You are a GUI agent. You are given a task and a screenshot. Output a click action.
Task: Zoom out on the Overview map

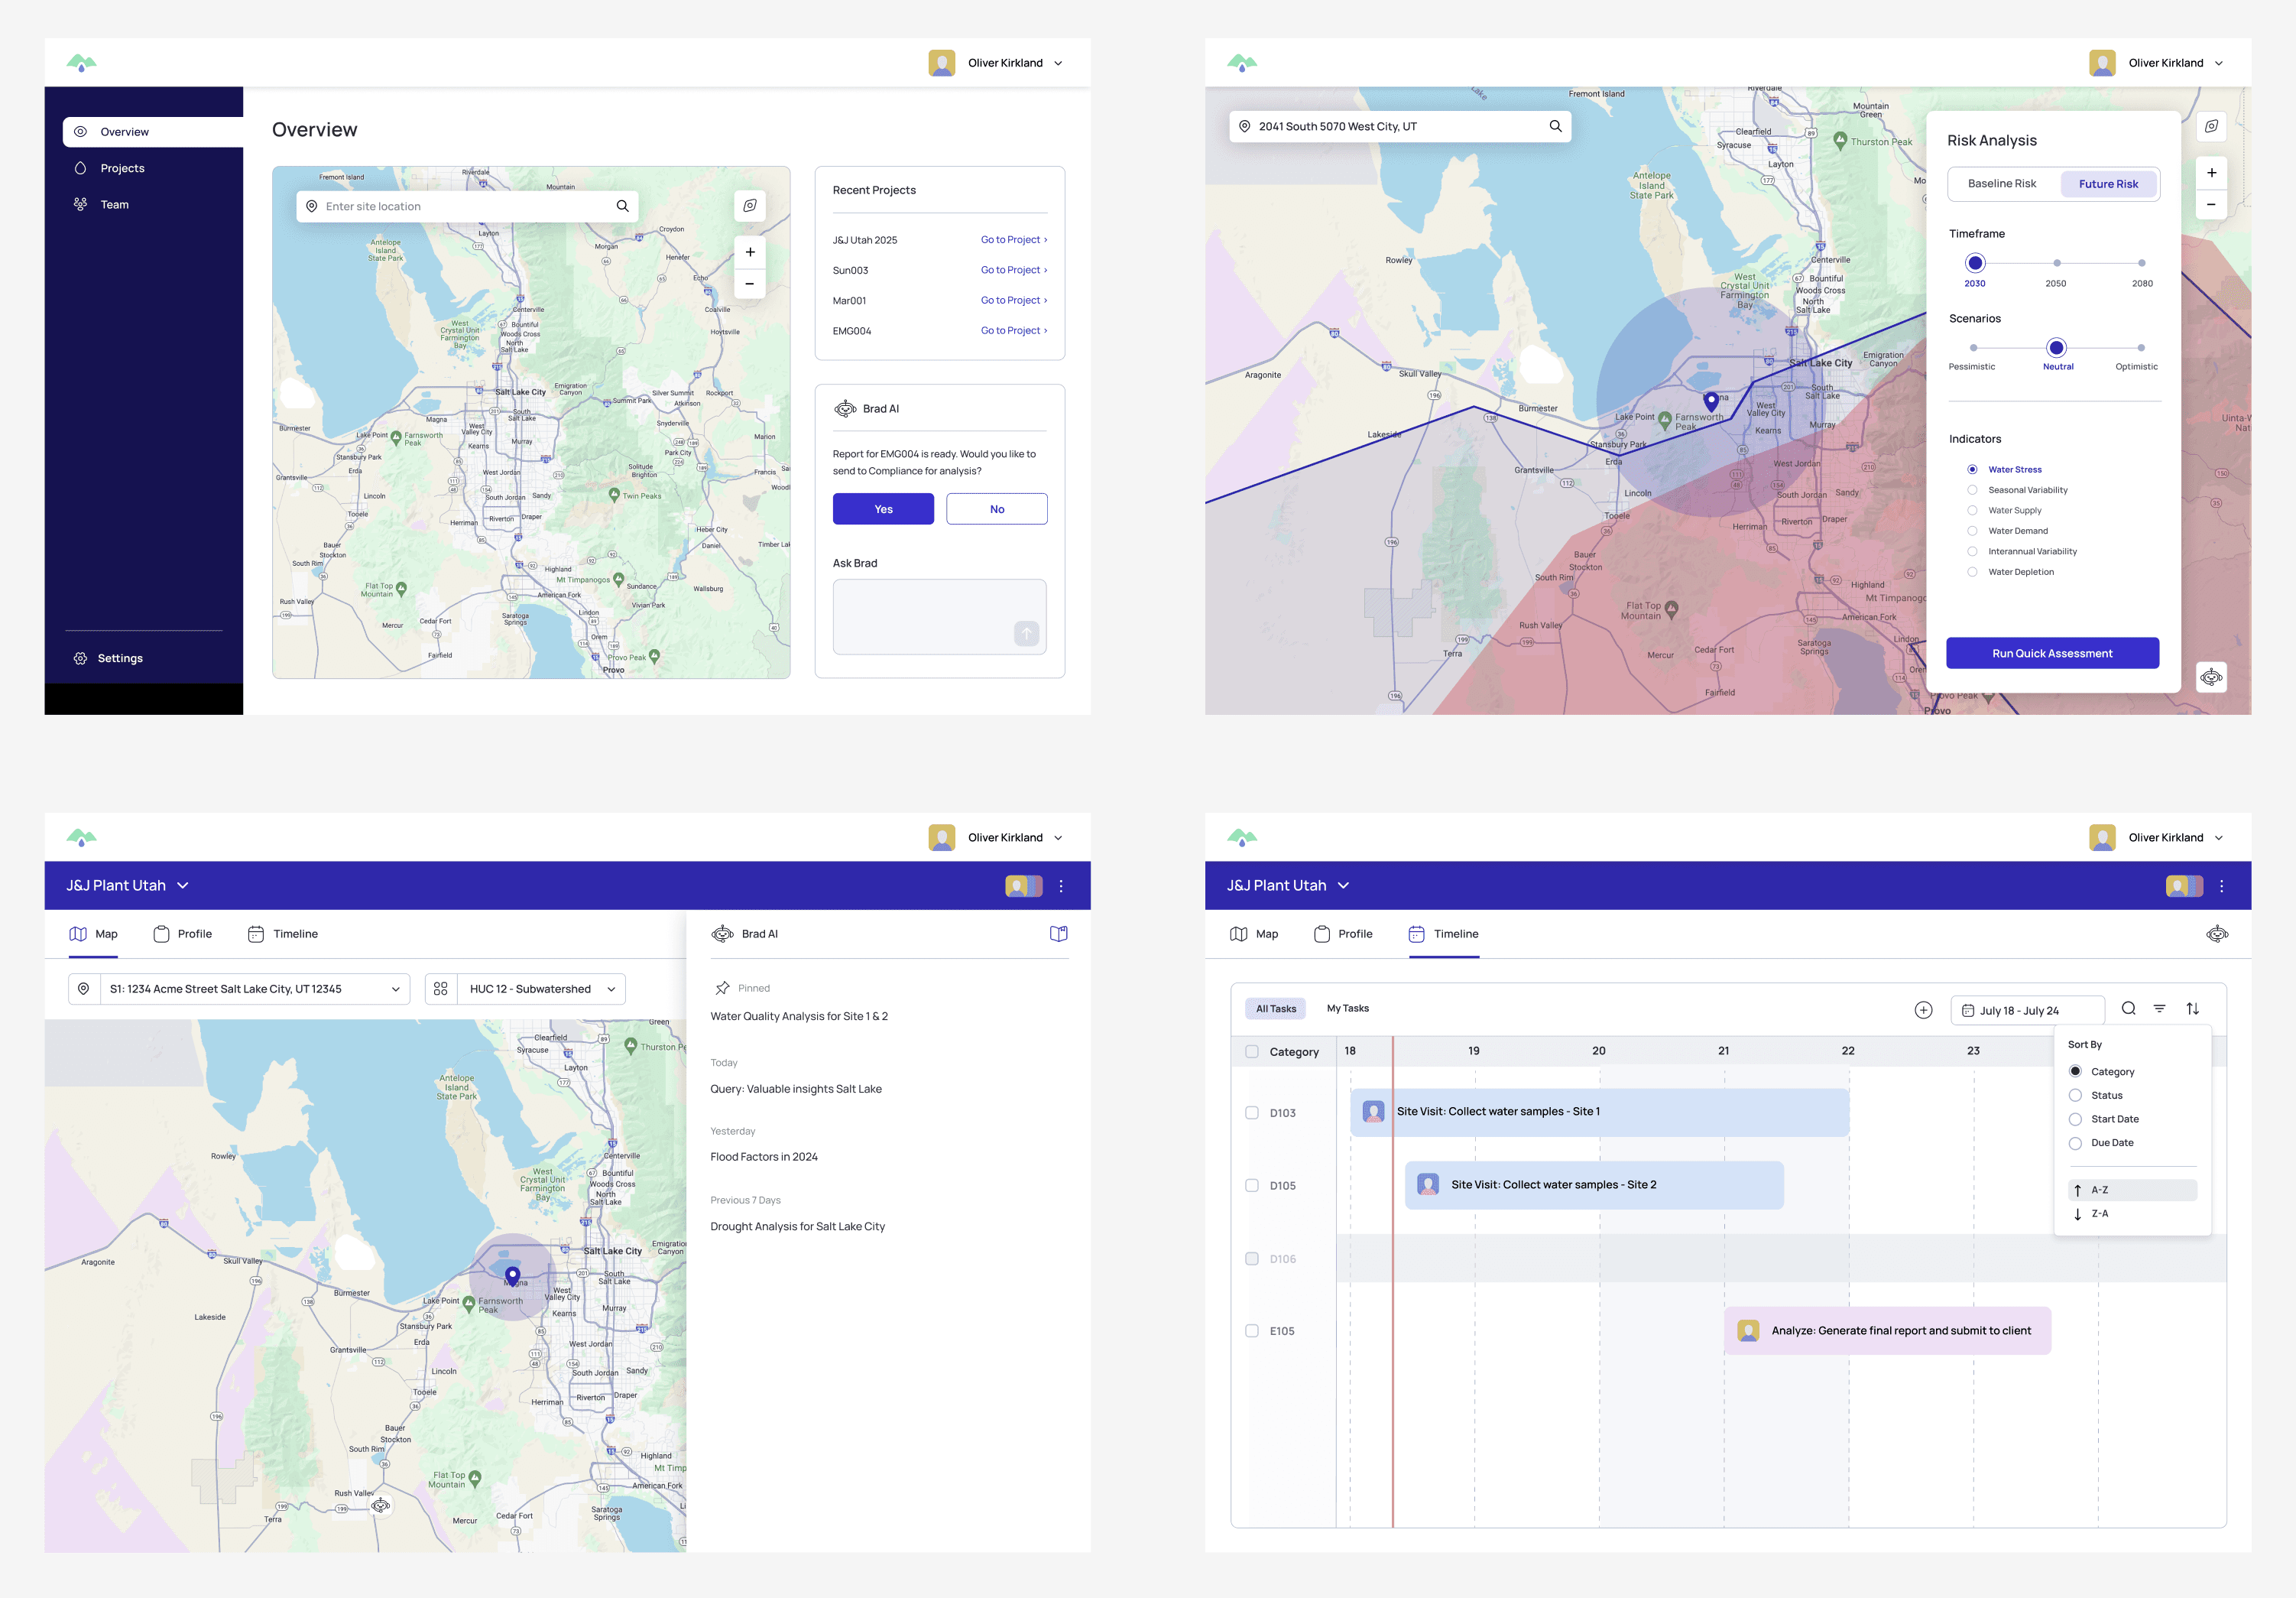coord(750,283)
